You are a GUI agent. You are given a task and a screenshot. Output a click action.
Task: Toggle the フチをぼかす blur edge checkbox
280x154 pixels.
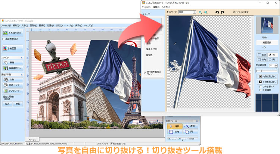(x=261, y=87)
